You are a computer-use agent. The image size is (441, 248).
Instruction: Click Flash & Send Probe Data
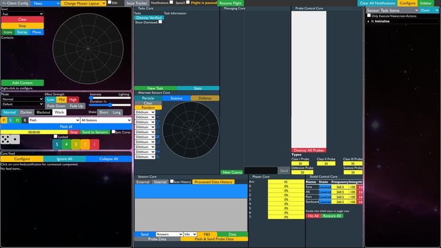click(214, 239)
